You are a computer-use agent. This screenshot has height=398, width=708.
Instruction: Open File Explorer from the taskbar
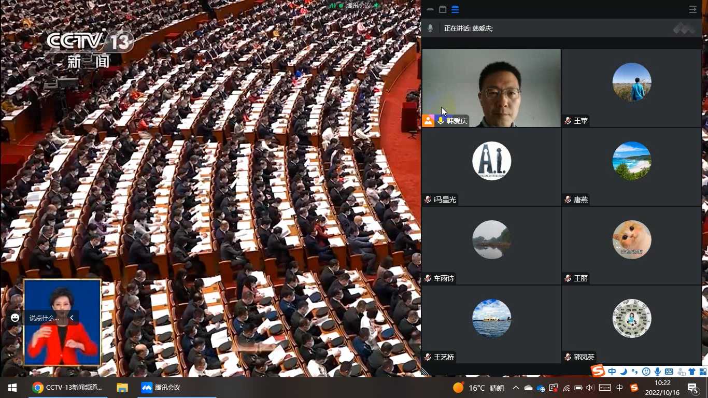(122, 388)
